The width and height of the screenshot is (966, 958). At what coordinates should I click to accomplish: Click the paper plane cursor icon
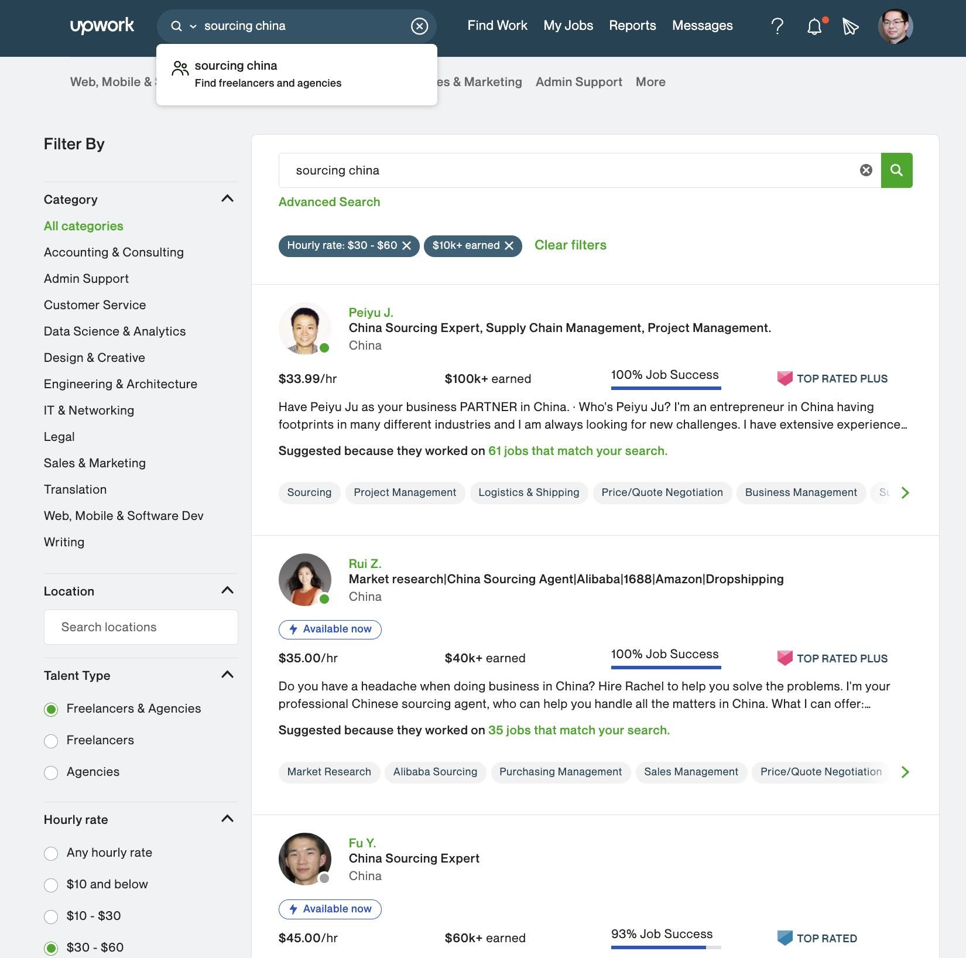click(x=850, y=26)
